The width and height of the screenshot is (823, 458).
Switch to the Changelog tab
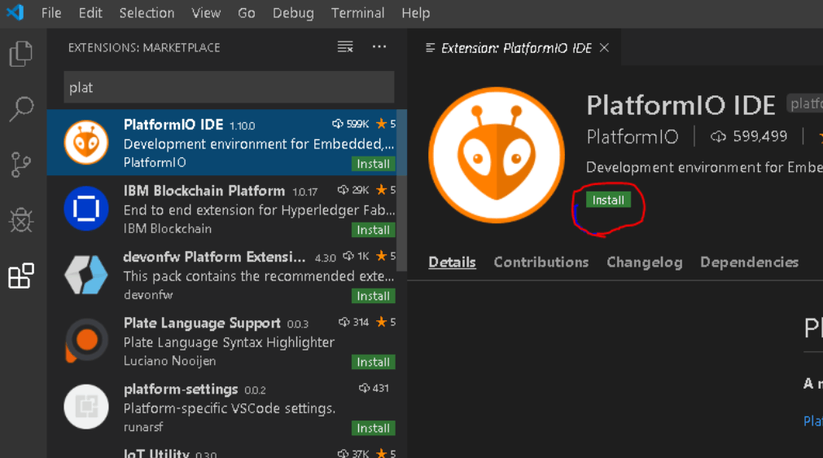click(645, 262)
